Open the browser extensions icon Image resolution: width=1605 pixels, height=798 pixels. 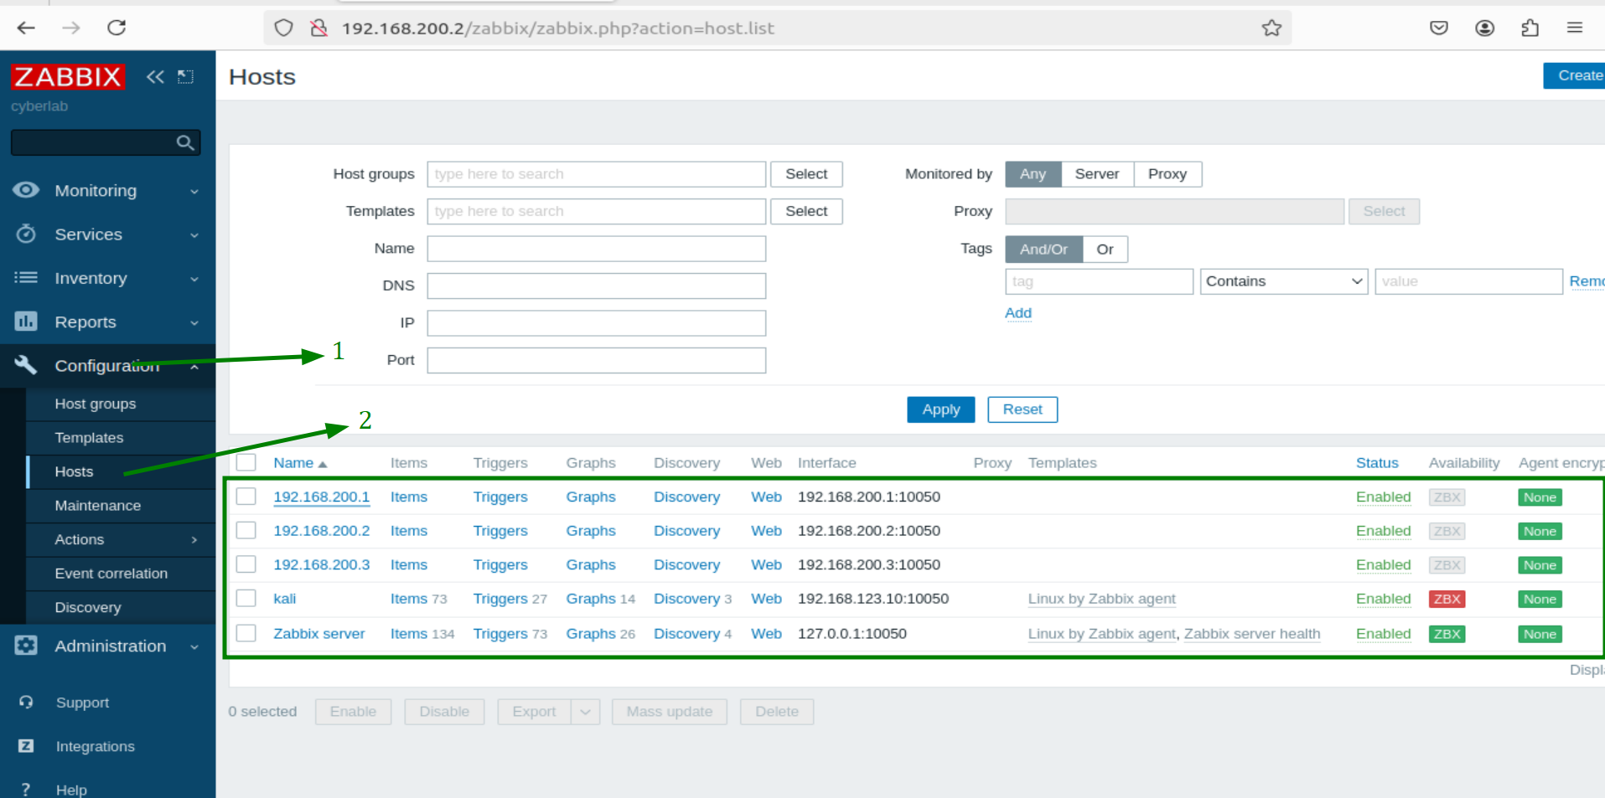click(1530, 28)
